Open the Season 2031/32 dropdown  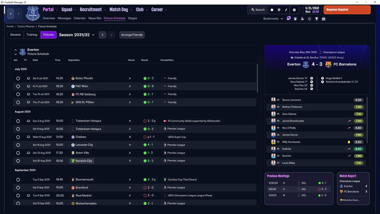pyautogui.click(x=77, y=35)
